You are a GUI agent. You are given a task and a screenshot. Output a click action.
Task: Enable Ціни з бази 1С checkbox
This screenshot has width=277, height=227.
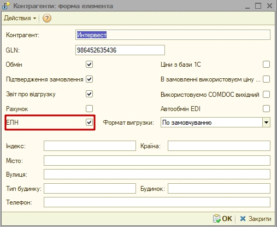tap(266, 65)
